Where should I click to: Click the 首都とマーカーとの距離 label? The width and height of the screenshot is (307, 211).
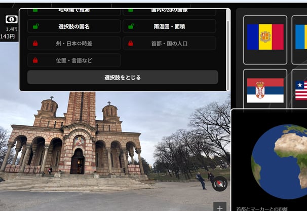pyautogui.click(x=261, y=209)
